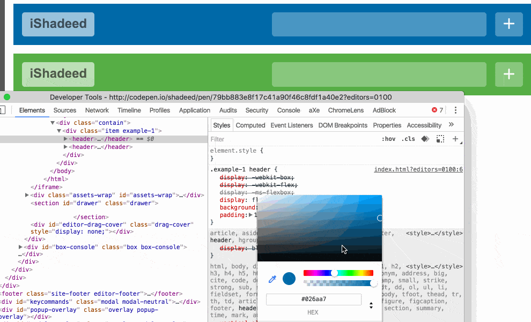Toggle the :hov element state filters
Screen dimensions: 531x322
click(388, 139)
